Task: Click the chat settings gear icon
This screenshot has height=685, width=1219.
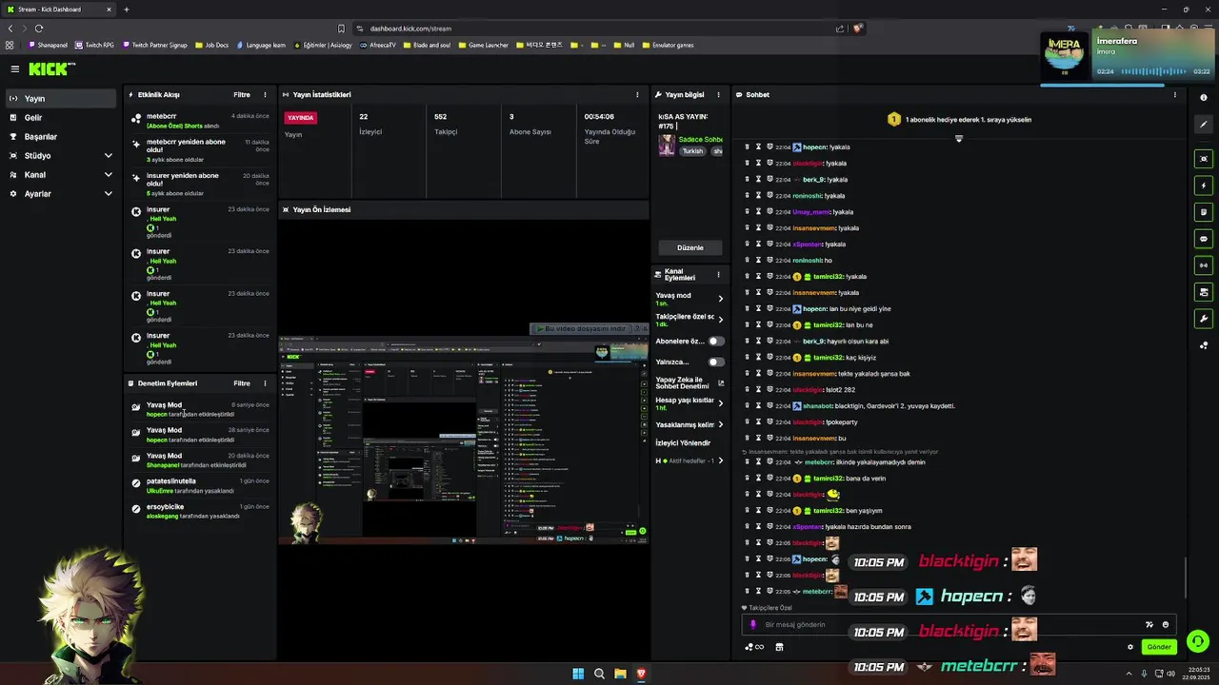Action: click(x=1130, y=647)
